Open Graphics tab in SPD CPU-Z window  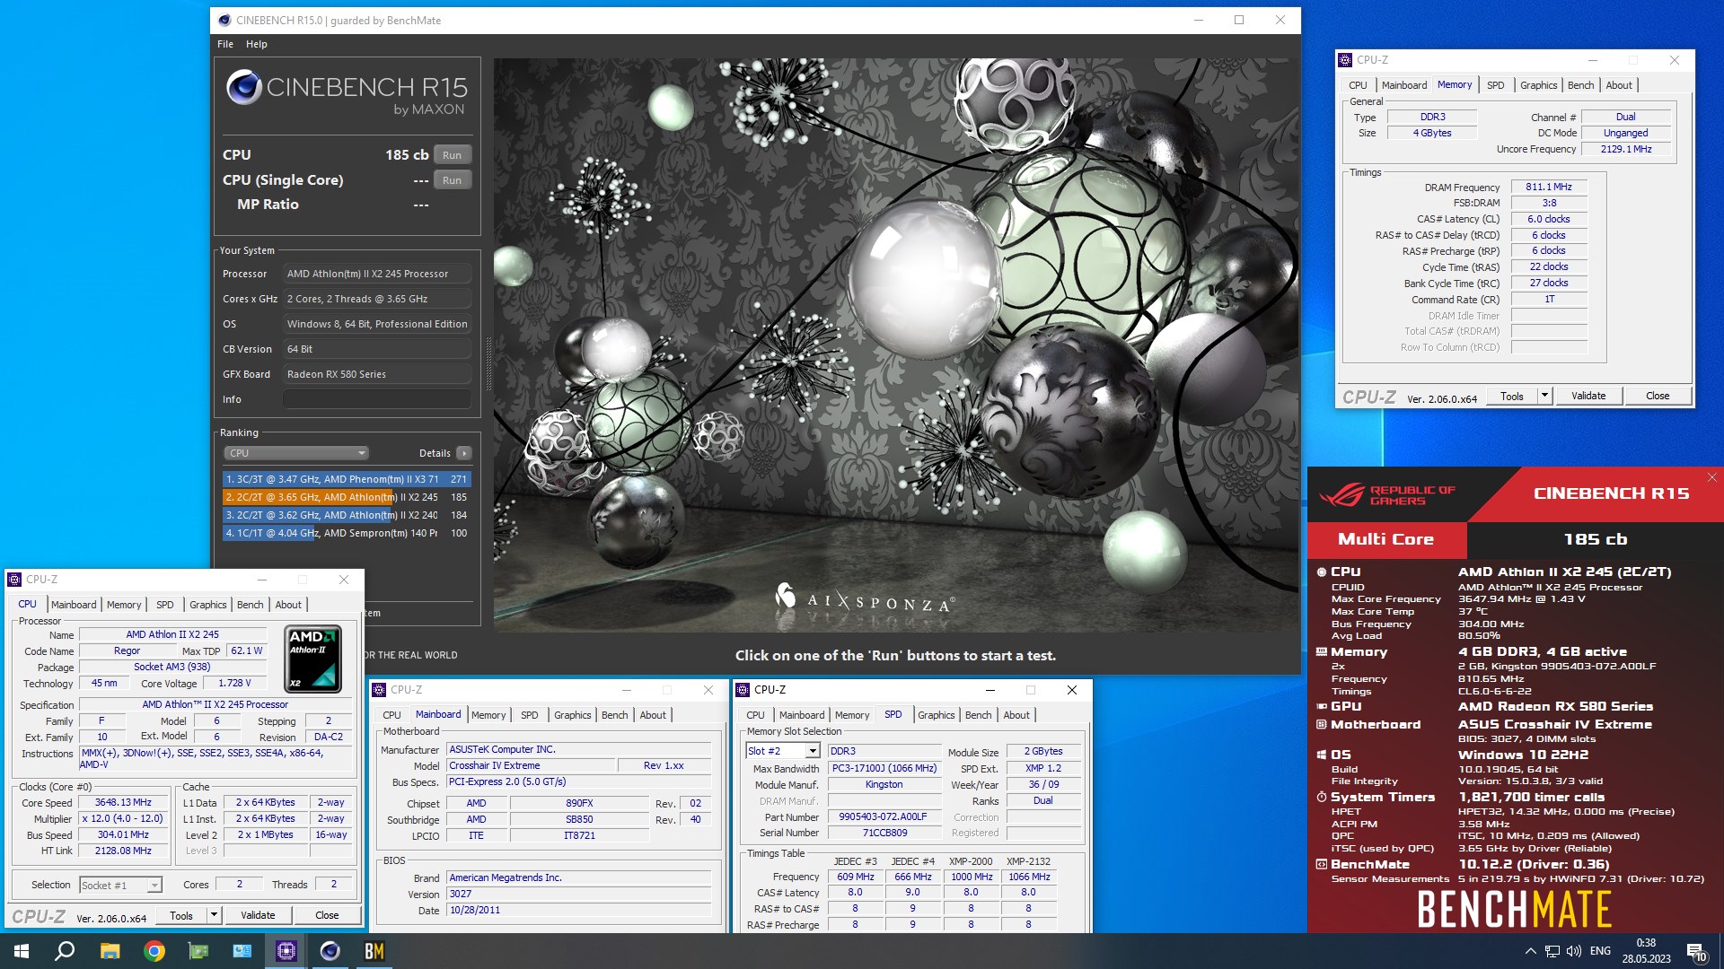(936, 715)
